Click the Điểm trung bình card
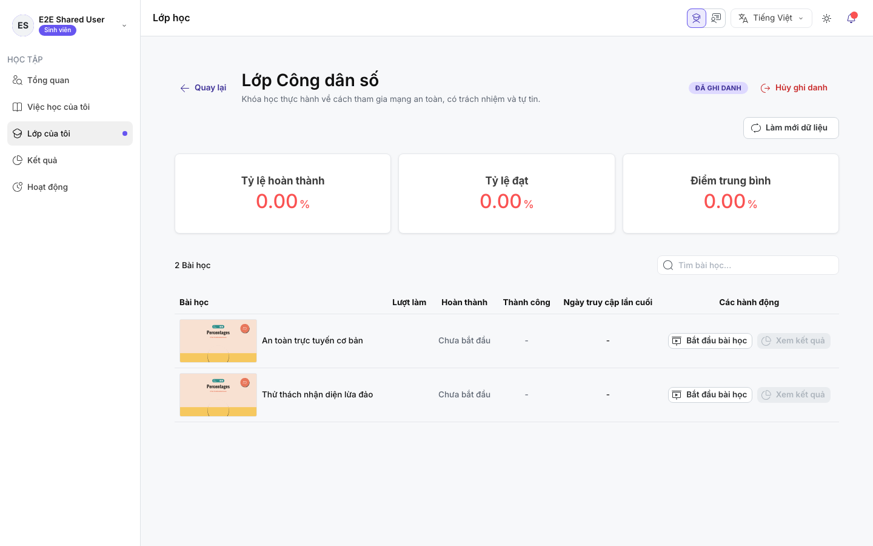Image resolution: width=873 pixels, height=546 pixels. (x=731, y=194)
